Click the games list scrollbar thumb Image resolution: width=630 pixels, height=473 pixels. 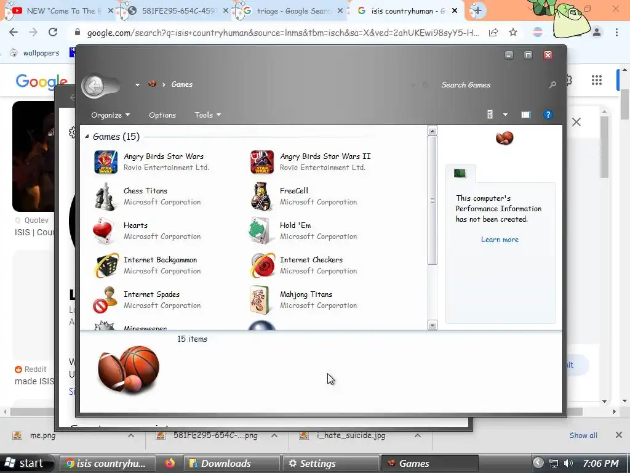433,200
